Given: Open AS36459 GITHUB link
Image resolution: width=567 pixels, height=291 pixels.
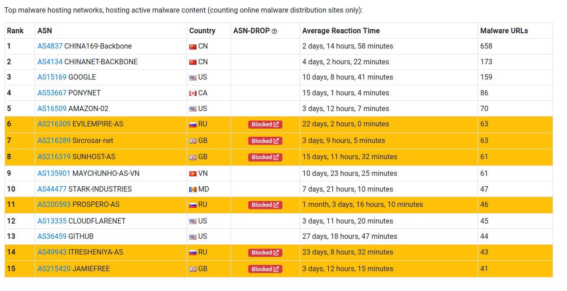Looking at the screenshot, I should pyautogui.click(x=52, y=236).
